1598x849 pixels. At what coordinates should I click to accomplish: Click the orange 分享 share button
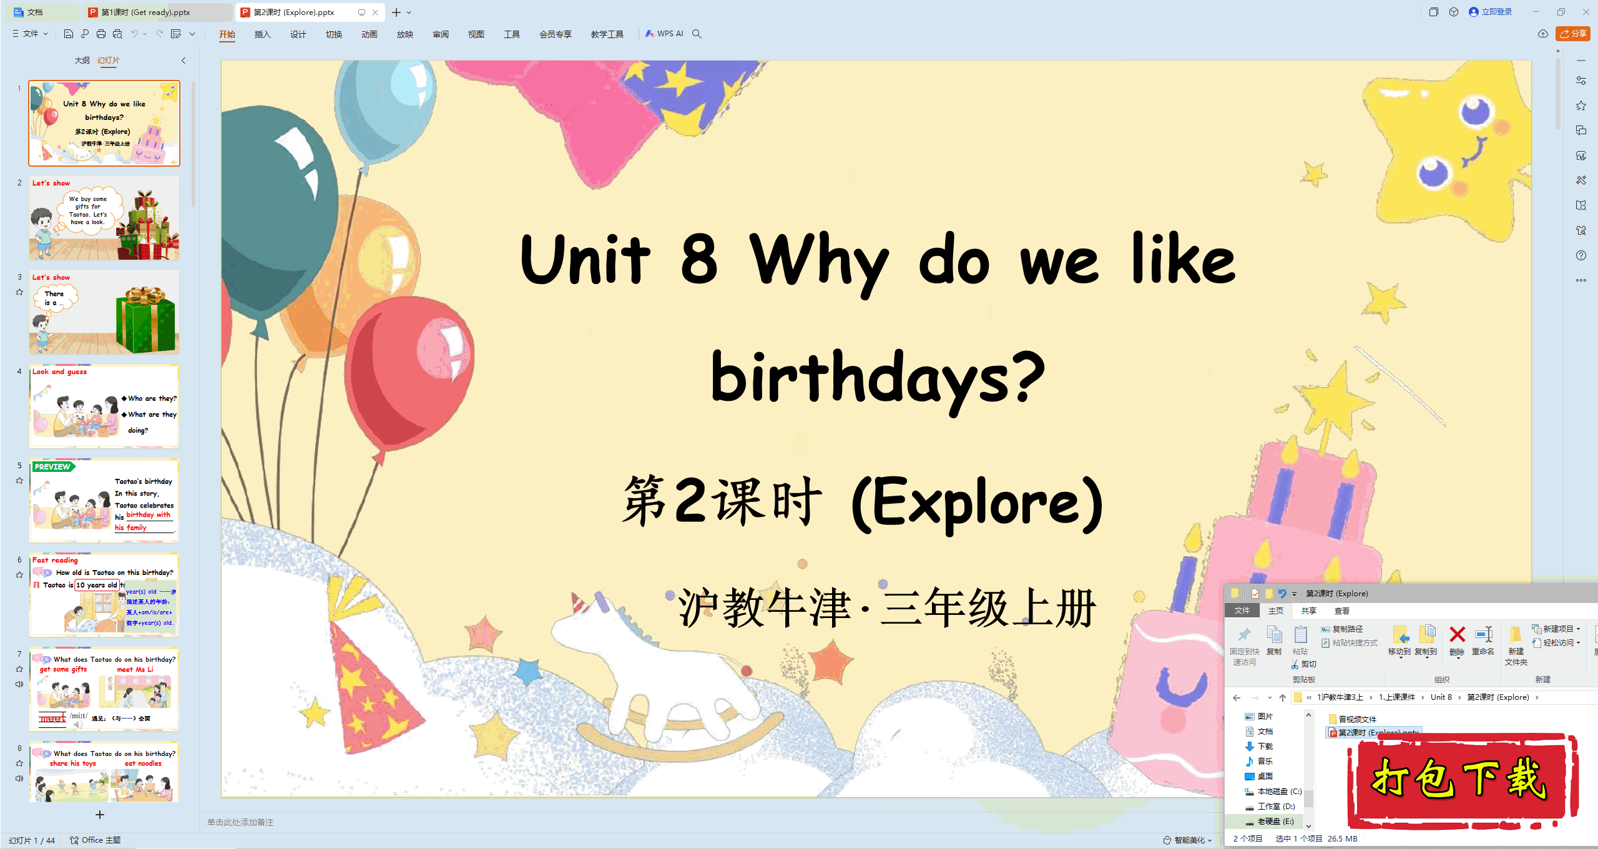tap(1573, 34)
